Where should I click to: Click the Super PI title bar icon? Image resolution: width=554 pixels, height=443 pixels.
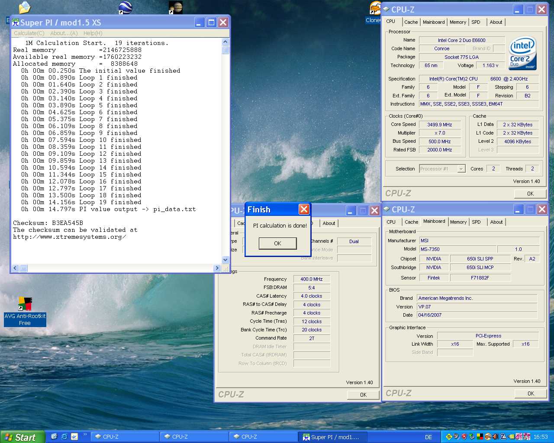[16, 22]
